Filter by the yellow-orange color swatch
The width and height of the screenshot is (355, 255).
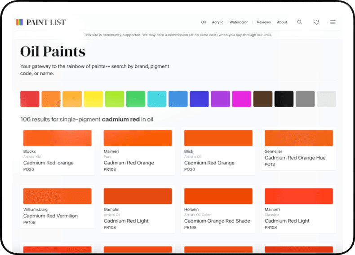(x=72, y=99)
